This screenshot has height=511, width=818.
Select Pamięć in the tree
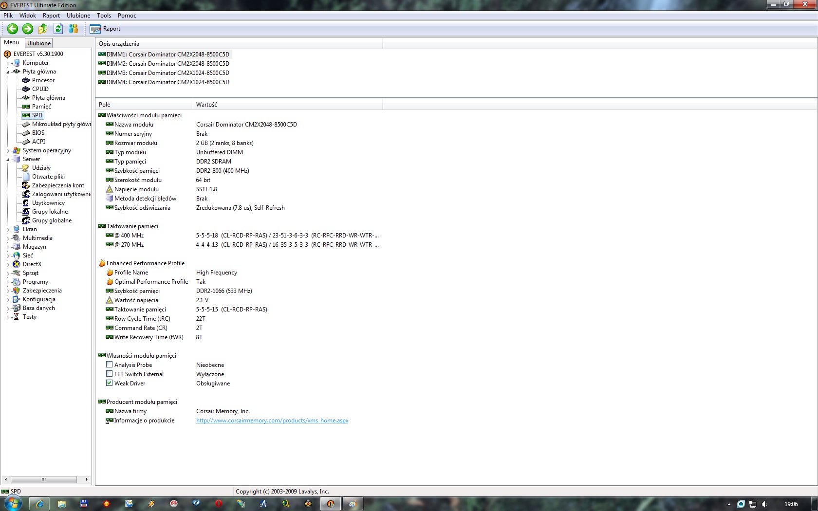point(41,107)
